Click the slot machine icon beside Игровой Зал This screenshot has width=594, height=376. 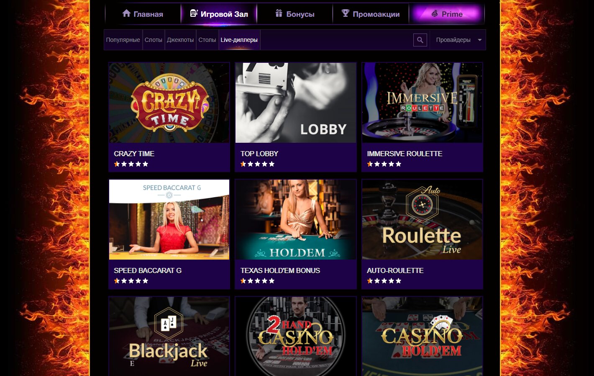(x=194, y=13)
